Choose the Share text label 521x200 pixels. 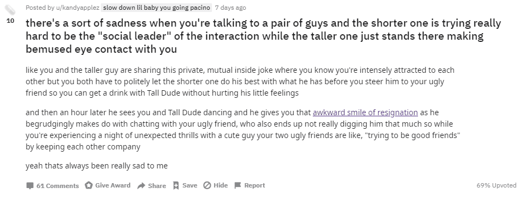click(x=157, y=186)
